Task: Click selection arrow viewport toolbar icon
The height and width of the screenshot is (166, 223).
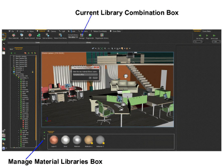Action: (x=112, y=48)
